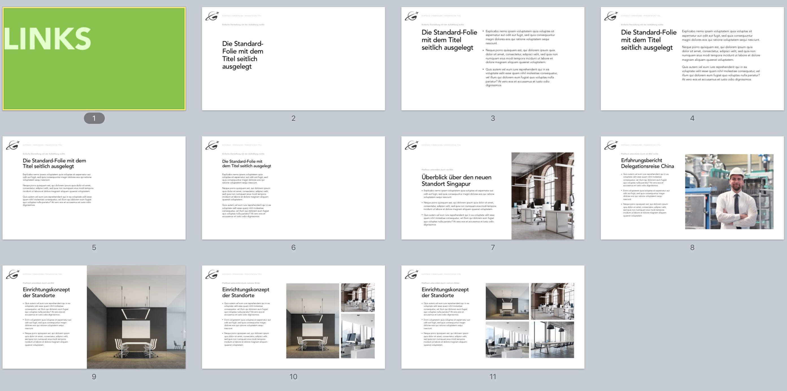Click the large conference room image on slide 9
Viewport: 787px width, 391px height.
coord(136,317)
